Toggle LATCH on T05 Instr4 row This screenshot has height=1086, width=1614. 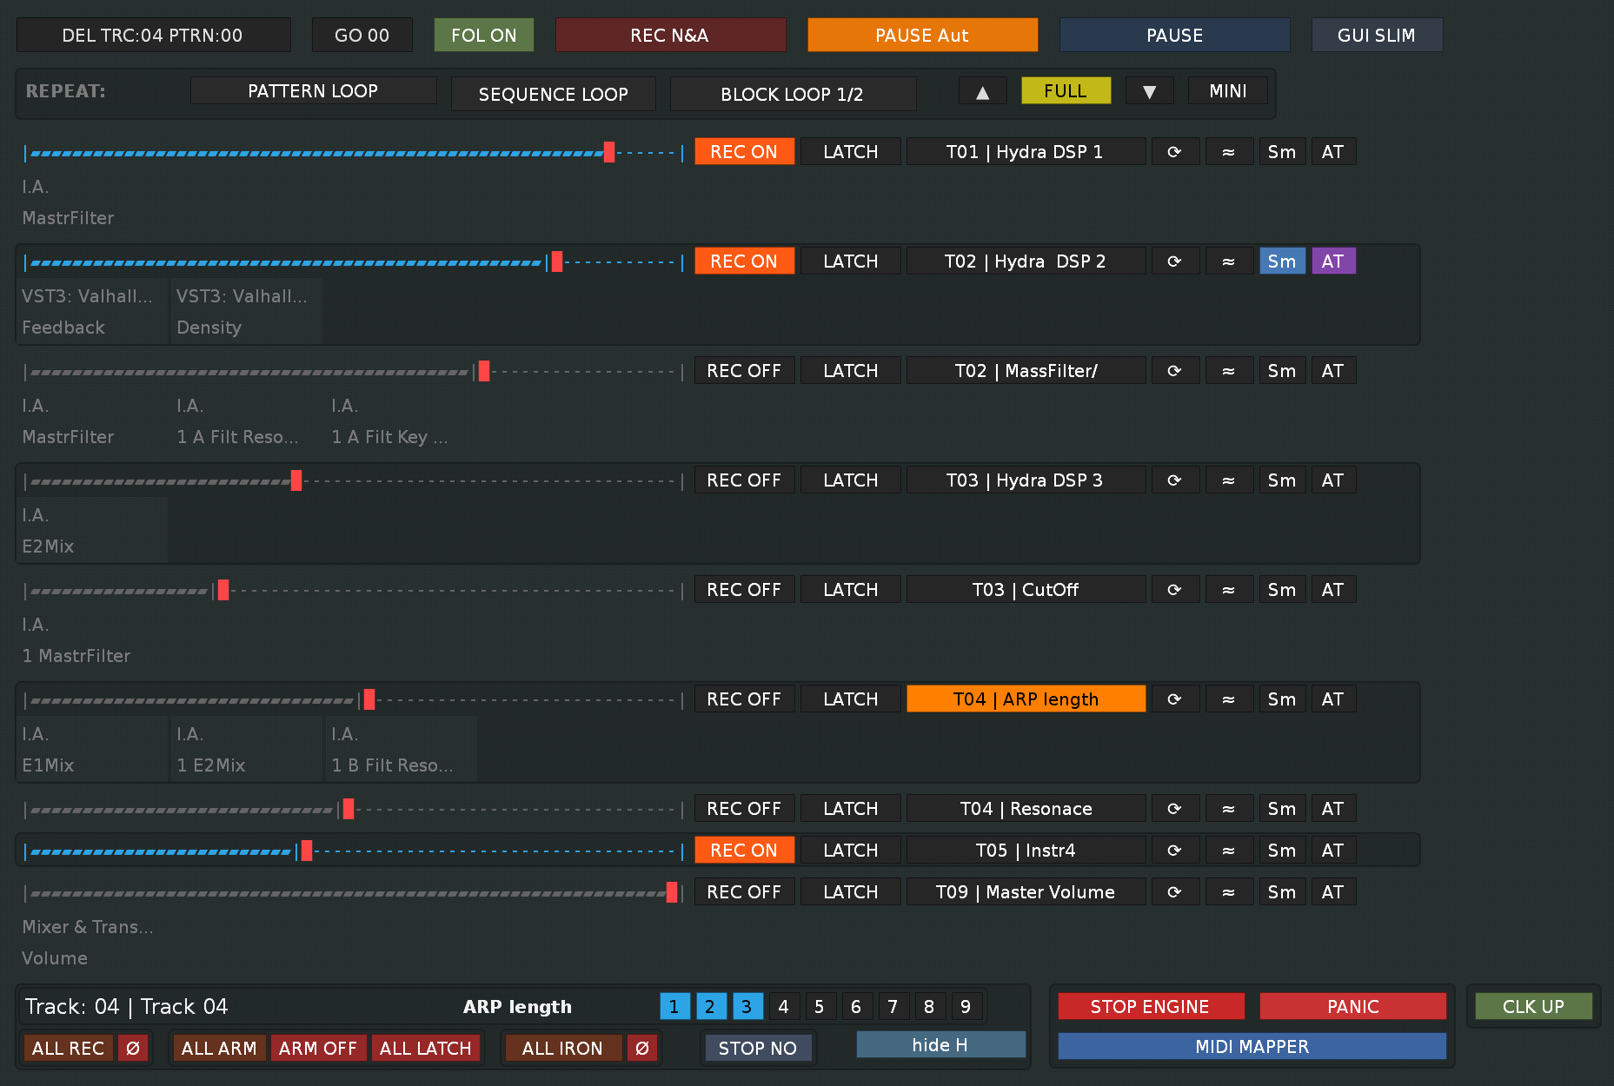(851, 851)
